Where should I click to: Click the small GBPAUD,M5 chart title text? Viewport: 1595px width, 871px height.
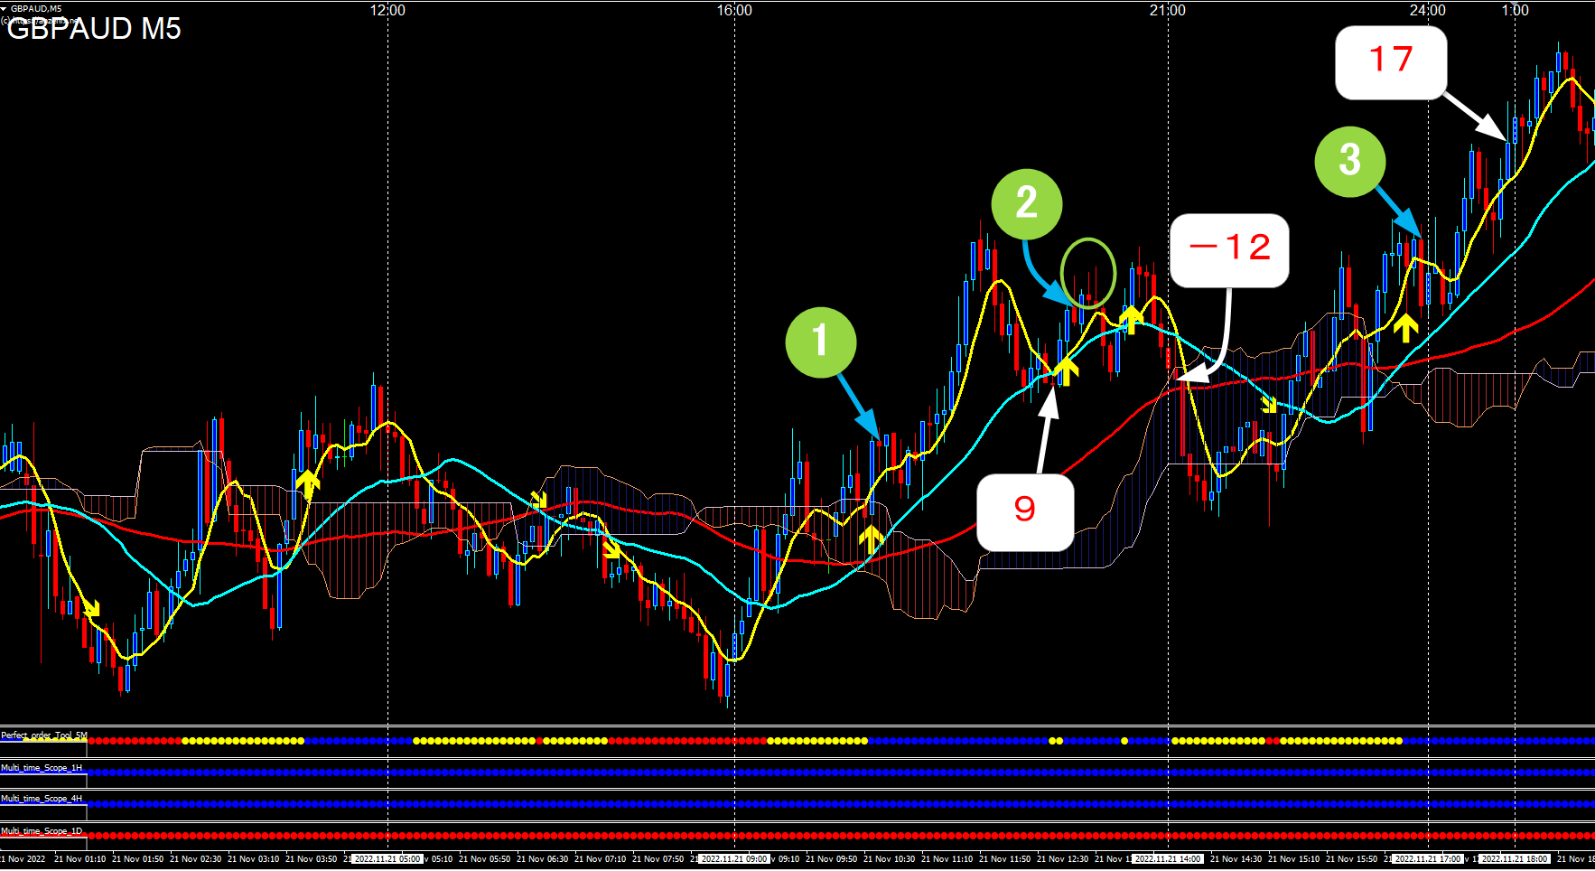[36, 8]
